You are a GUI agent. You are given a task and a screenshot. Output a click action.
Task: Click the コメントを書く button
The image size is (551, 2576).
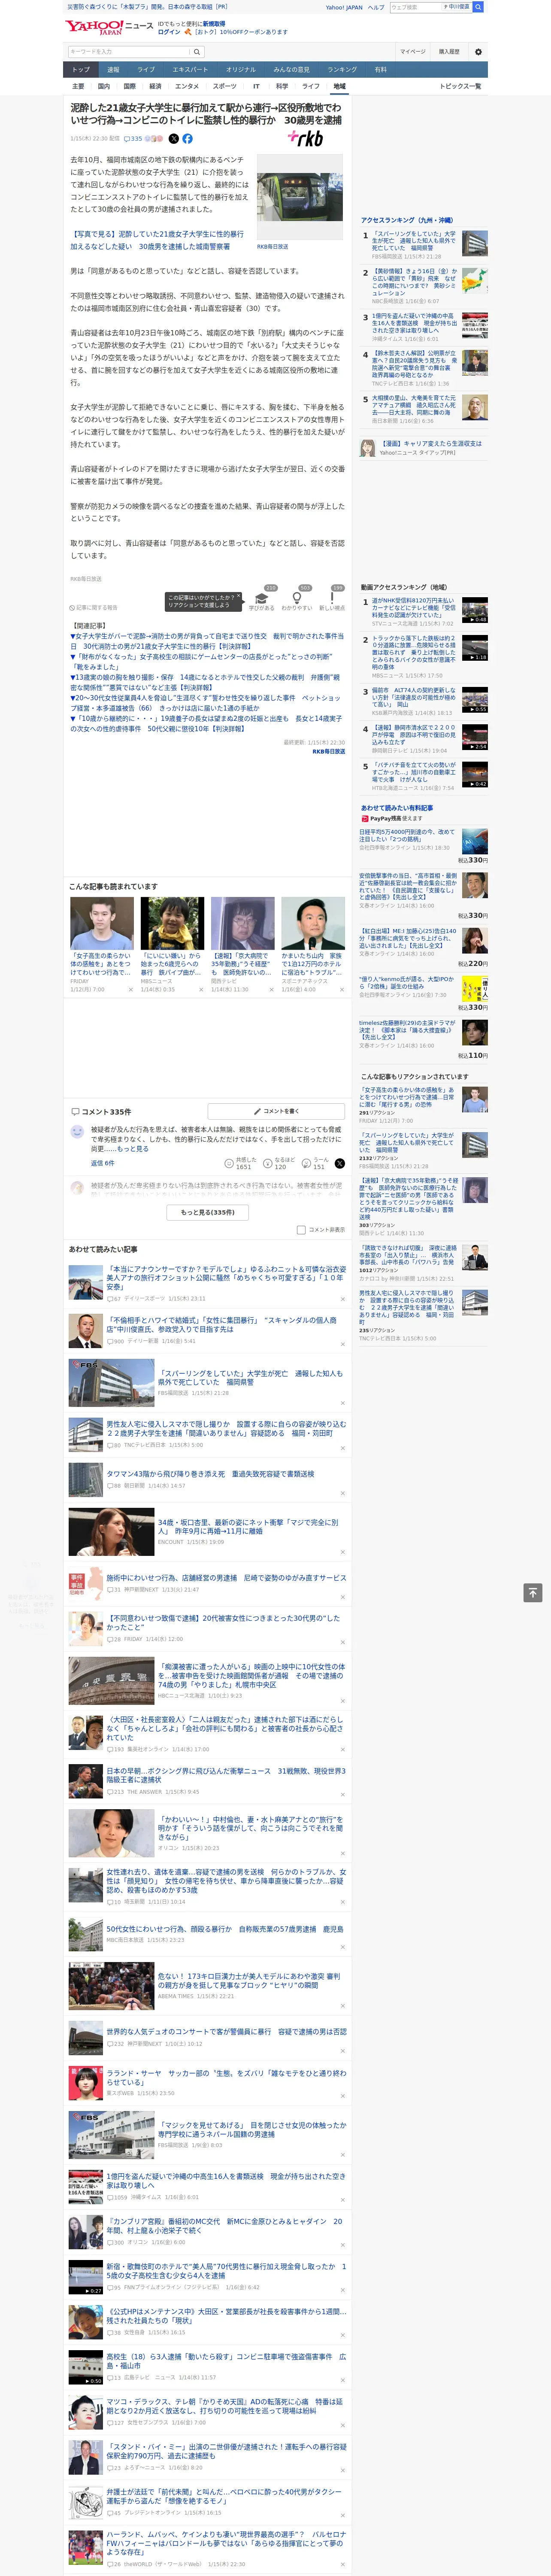(x=277, y=1111)
